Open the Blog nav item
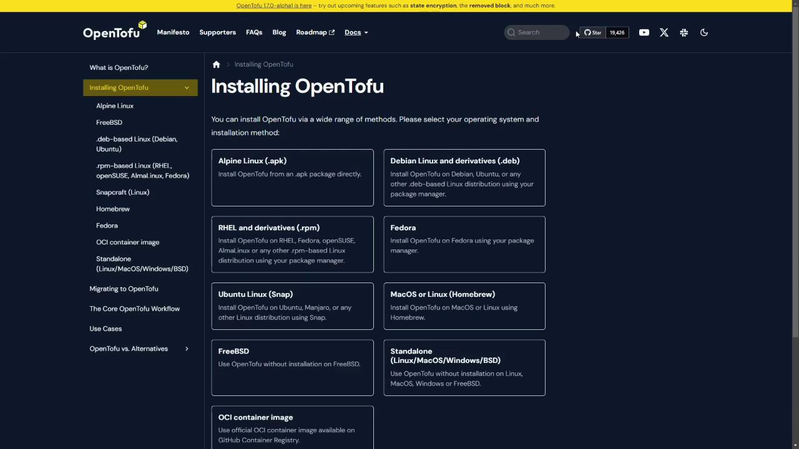Viewport: 799px width, 449px height. pos(279,32)
